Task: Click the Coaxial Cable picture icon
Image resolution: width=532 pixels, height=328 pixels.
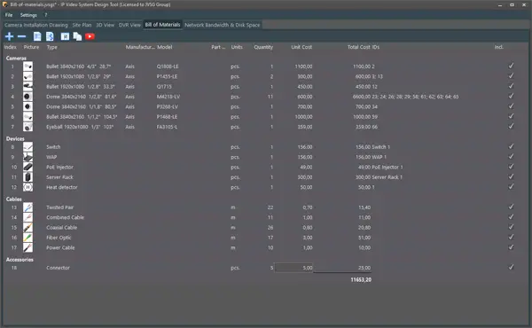Action: [27, 228]
